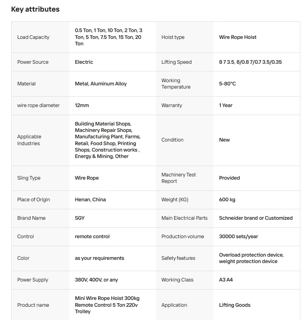Click the remote control value
The height and width of the screenshot is (320, 308).
click(x=92, y=237)
